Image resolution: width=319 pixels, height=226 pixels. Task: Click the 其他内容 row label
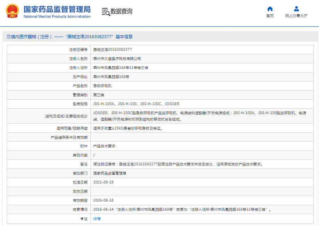coord(80,155)
